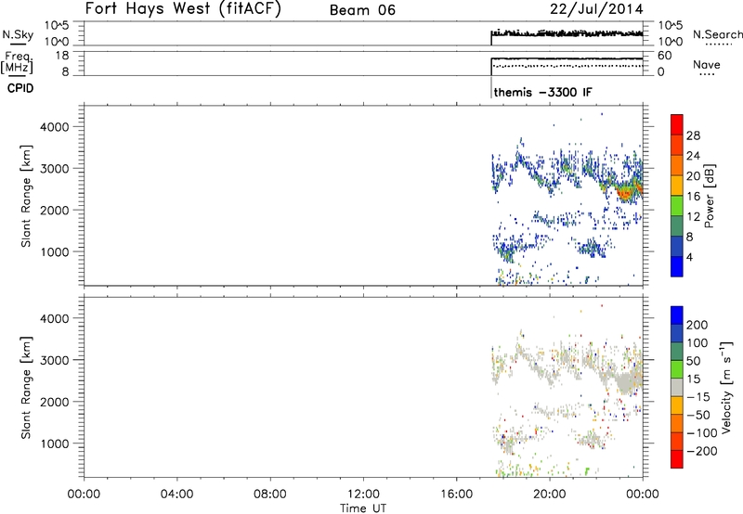
Task: Click the strong orange-red echo patch in power panel
Action: click(626, 192)
